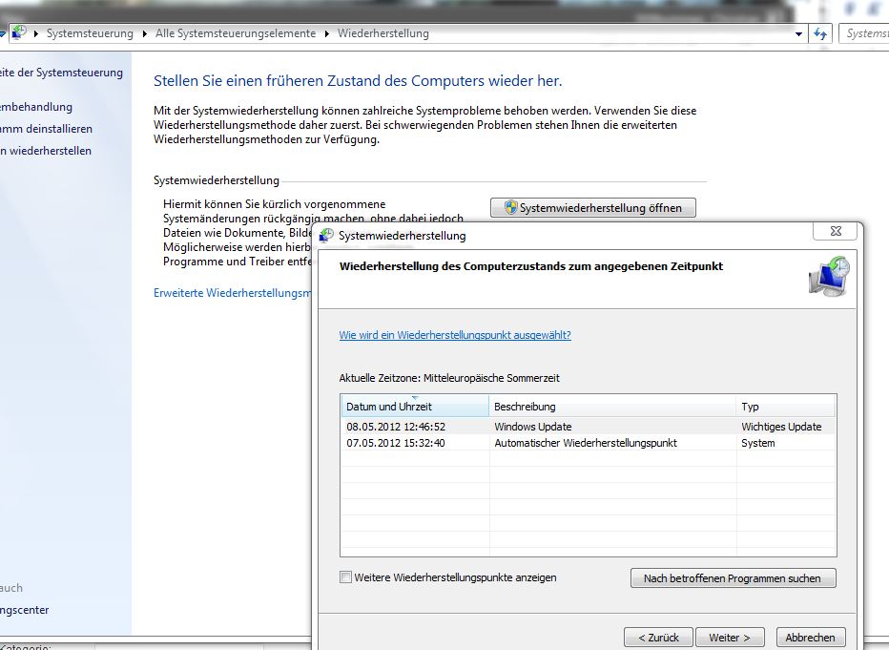Click the System Restore monitor graphic in dialog header
This screenshot has height=650, width=889.
click(827, 278)
